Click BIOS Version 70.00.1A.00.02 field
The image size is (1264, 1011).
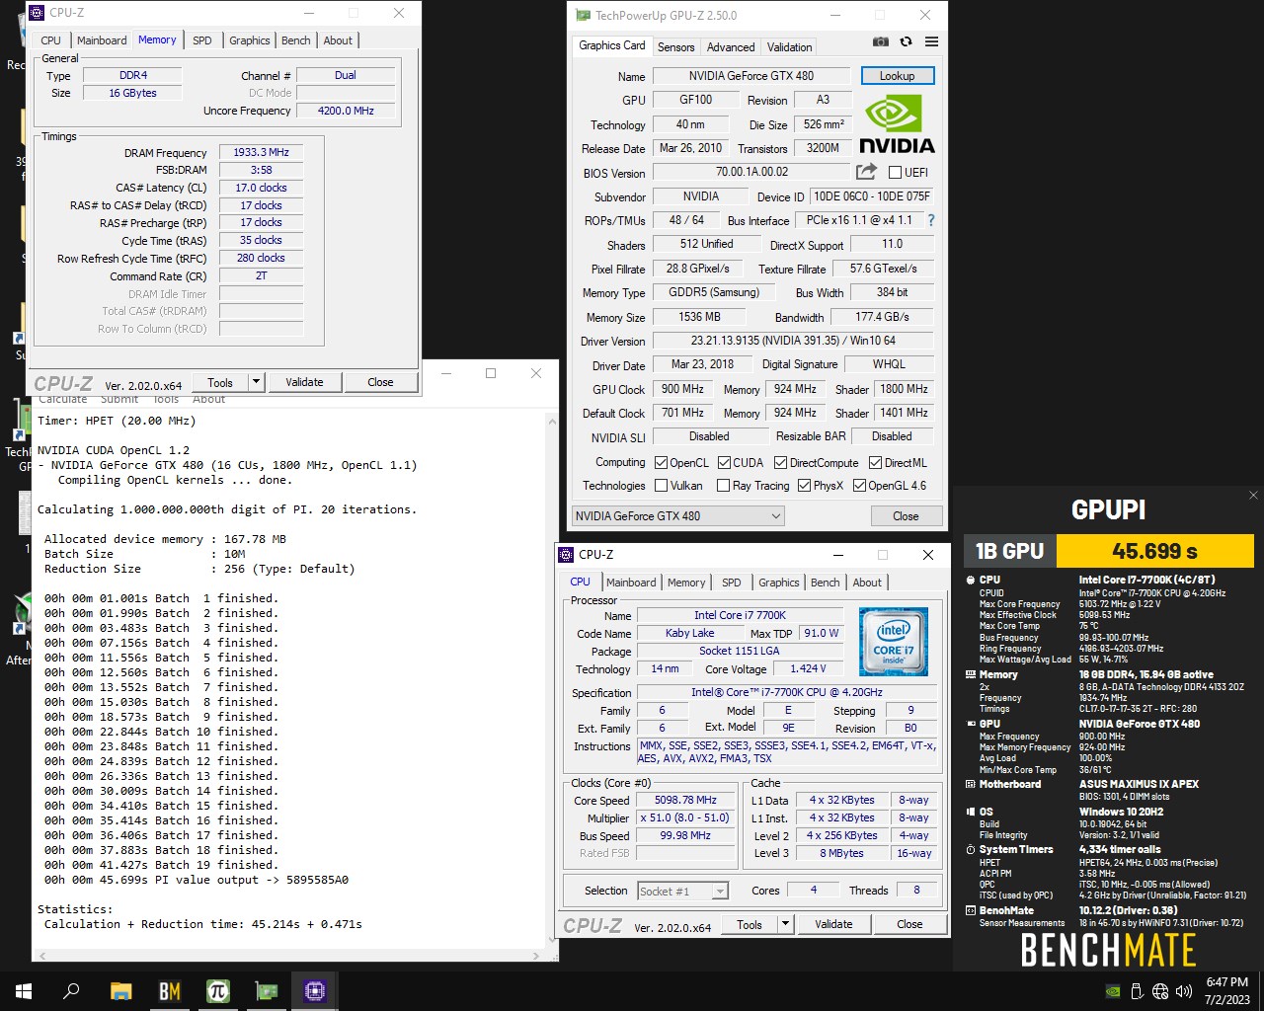click(751, 172)
